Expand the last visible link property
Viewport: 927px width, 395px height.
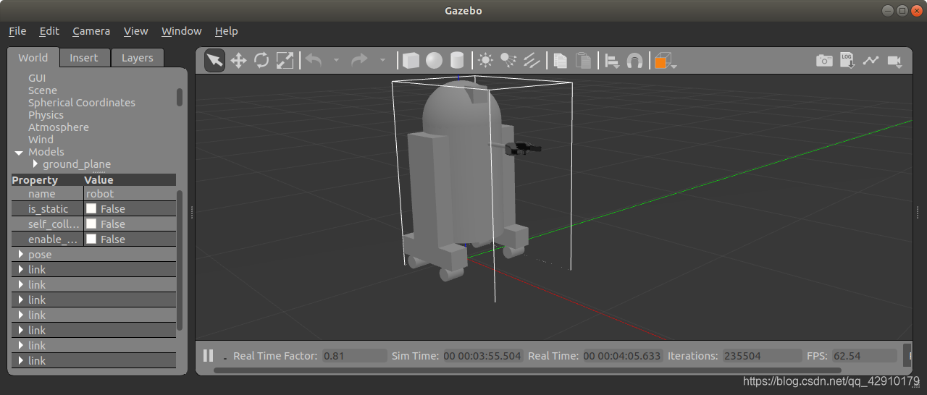20,361
